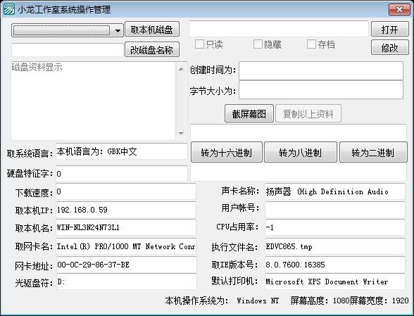This screenshot has width=414, height=316.
Task: Click the 改磁盘名称 button
Action: tap(152, 49)
